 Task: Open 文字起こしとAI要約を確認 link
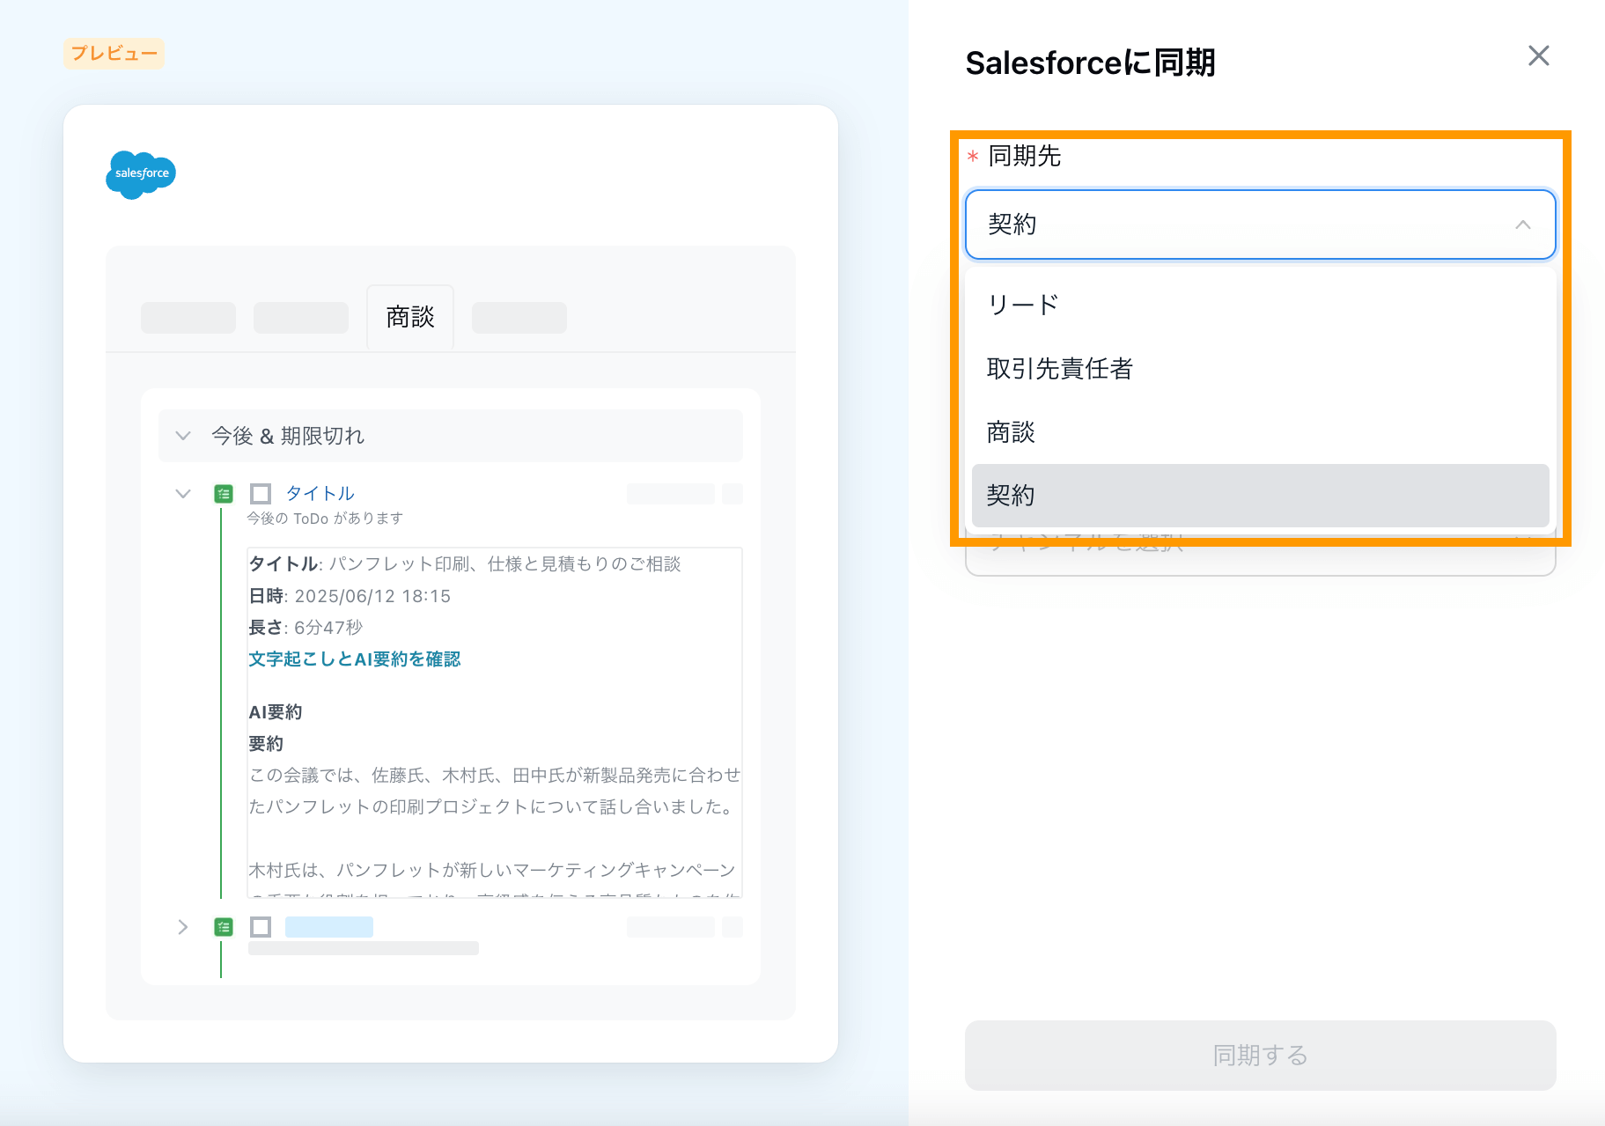(354, 659)
